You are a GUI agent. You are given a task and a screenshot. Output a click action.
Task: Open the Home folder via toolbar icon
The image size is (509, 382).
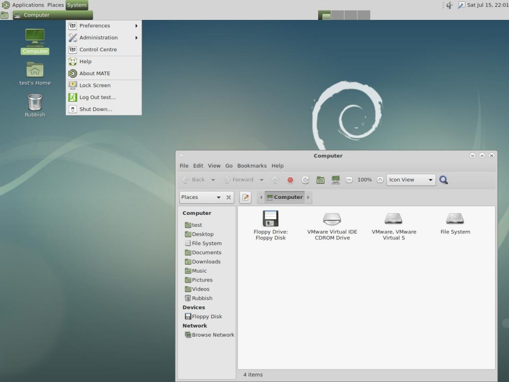pyautogui.click(x=321, y=180)
